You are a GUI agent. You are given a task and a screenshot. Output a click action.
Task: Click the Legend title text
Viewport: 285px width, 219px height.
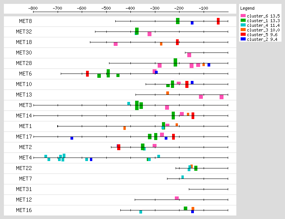tap(247, 8)
